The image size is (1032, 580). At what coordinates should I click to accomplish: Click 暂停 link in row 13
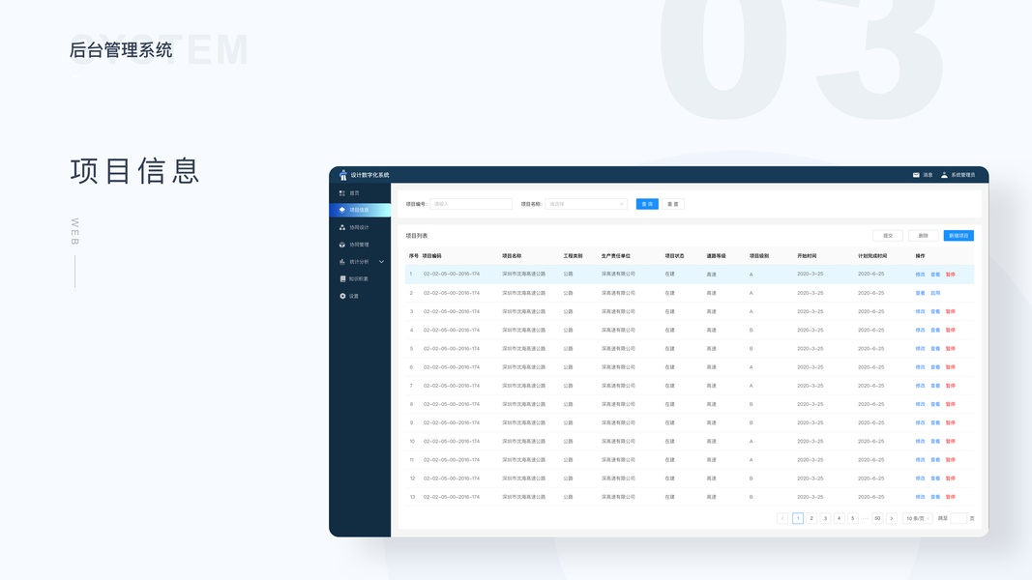pyautogui.click(x=951, y=497)
